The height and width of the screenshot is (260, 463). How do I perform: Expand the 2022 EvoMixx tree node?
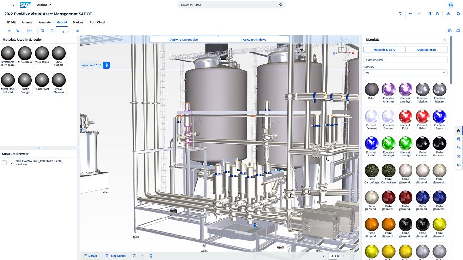[x=12, y=163]
